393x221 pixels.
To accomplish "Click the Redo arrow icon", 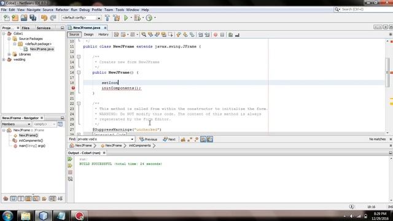I will coord(53,18).
